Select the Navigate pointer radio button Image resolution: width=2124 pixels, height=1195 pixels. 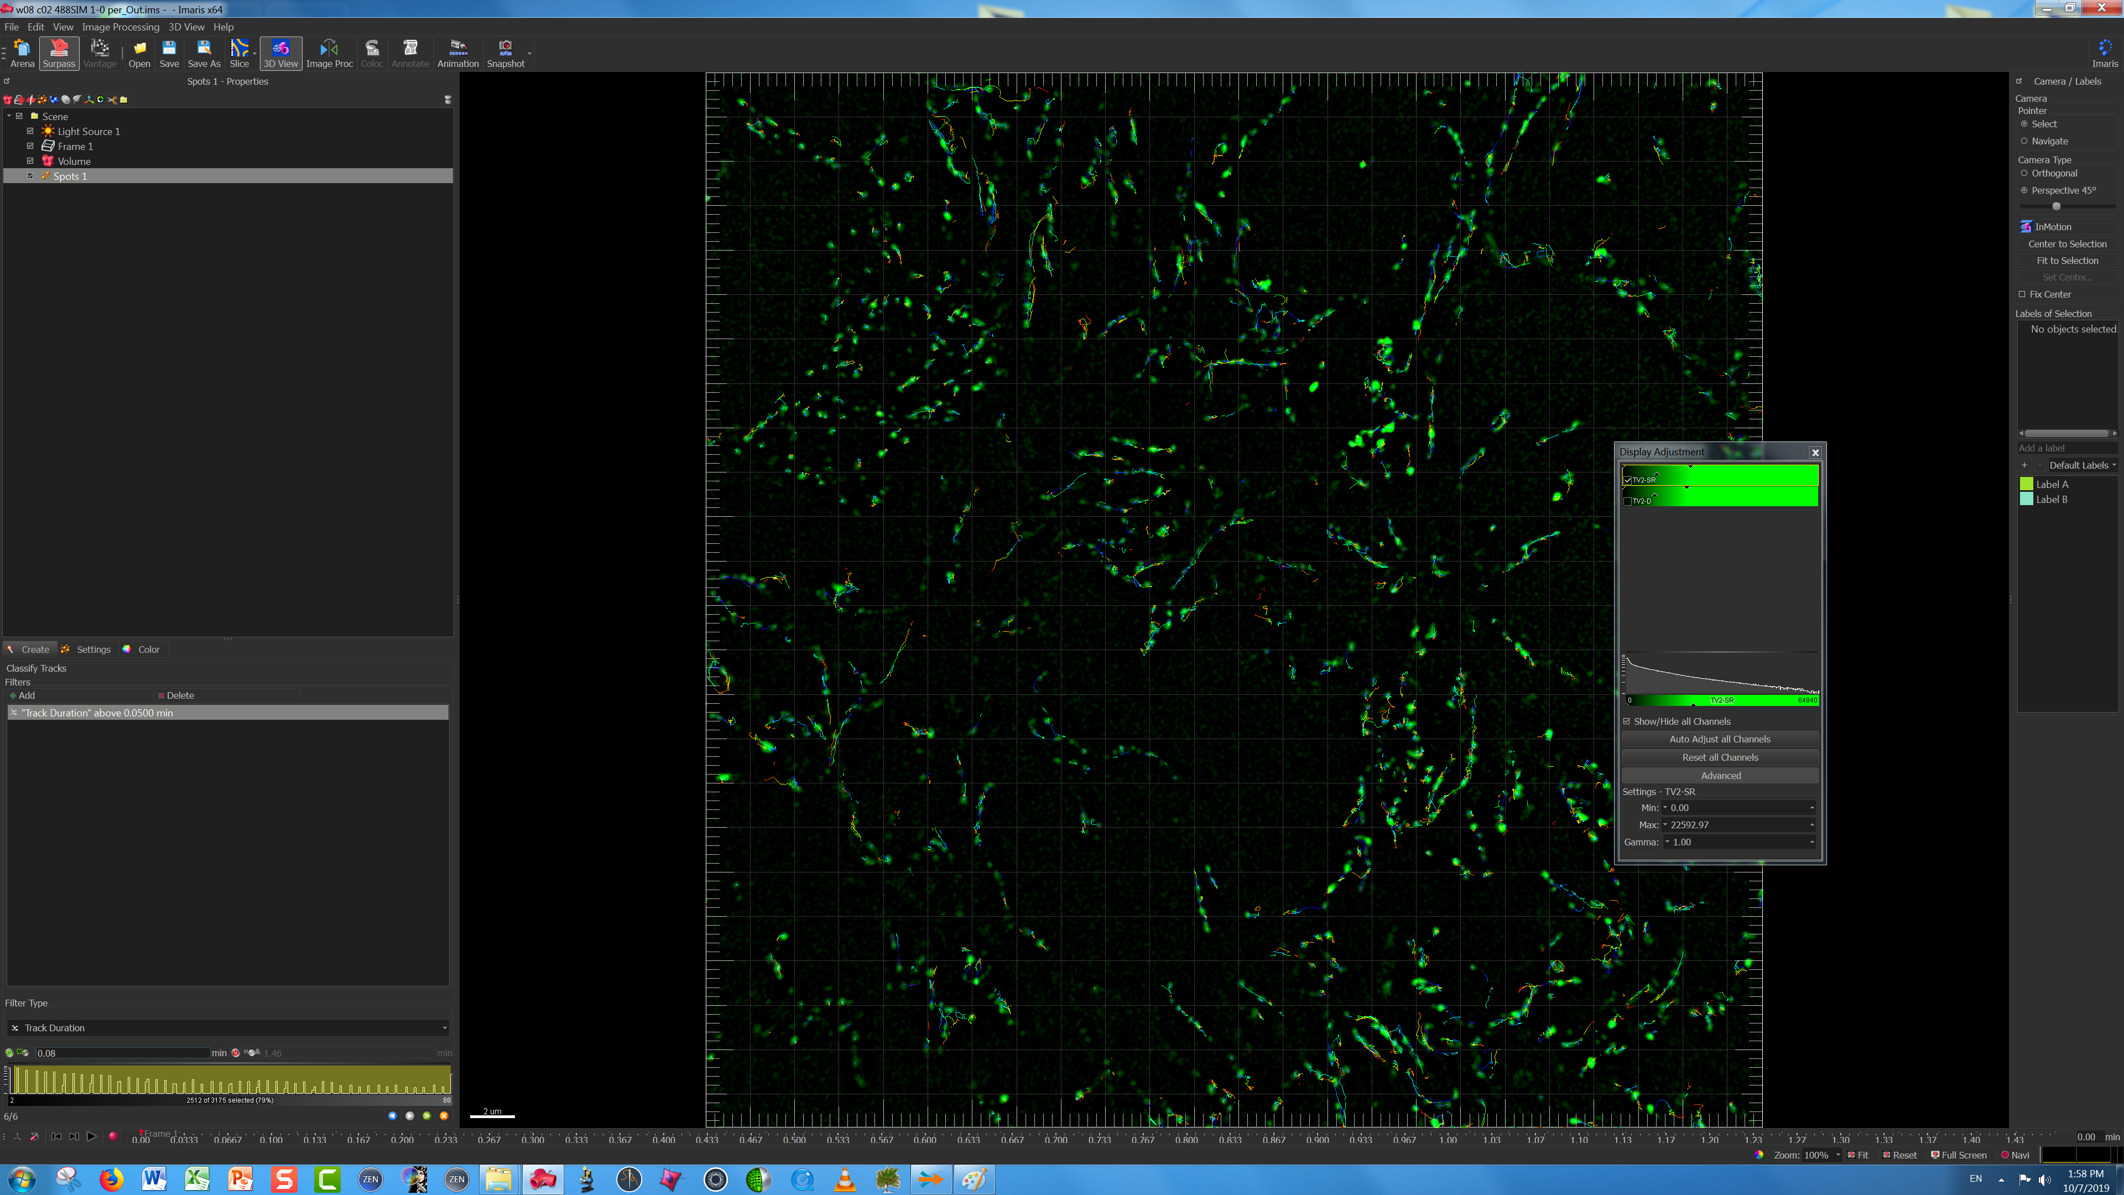point(2024,141)
